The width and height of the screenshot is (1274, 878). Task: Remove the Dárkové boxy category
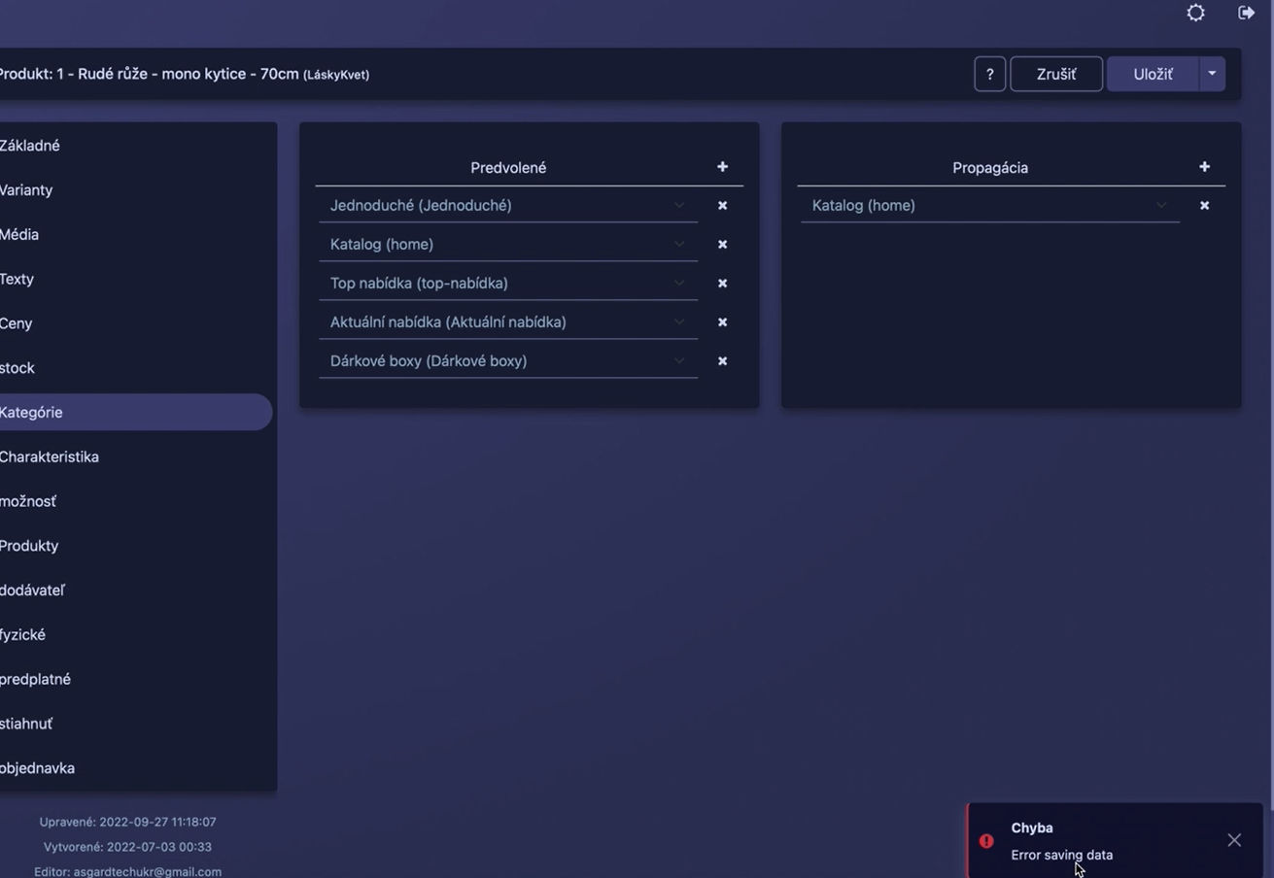[x=722, y=360]
